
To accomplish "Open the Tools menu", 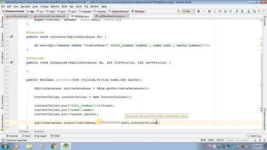I will point(79,7).
